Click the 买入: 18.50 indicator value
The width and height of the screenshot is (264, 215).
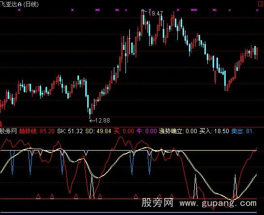coord(214,131)
